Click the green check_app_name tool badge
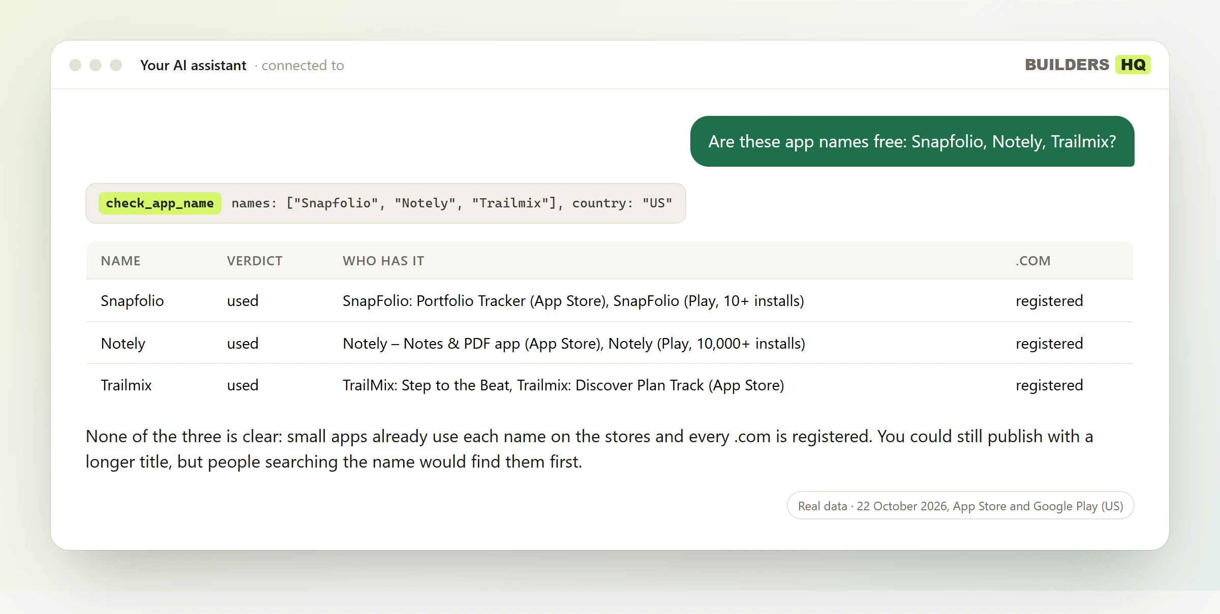 click(160, 203)
